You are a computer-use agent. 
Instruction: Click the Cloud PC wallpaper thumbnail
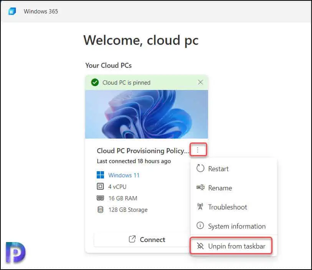click(x=147, y=115)
